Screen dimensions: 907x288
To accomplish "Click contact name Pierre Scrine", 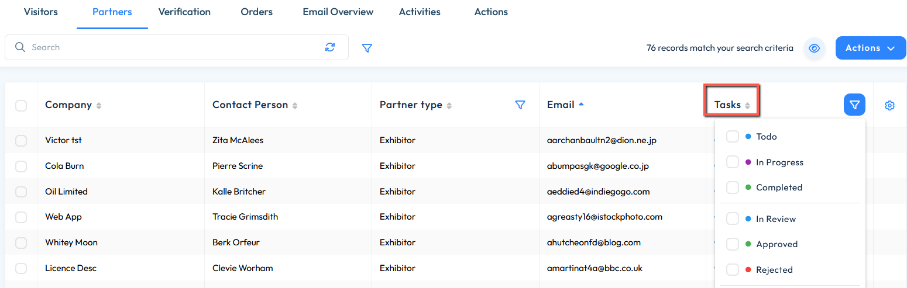I will (238, 166).
